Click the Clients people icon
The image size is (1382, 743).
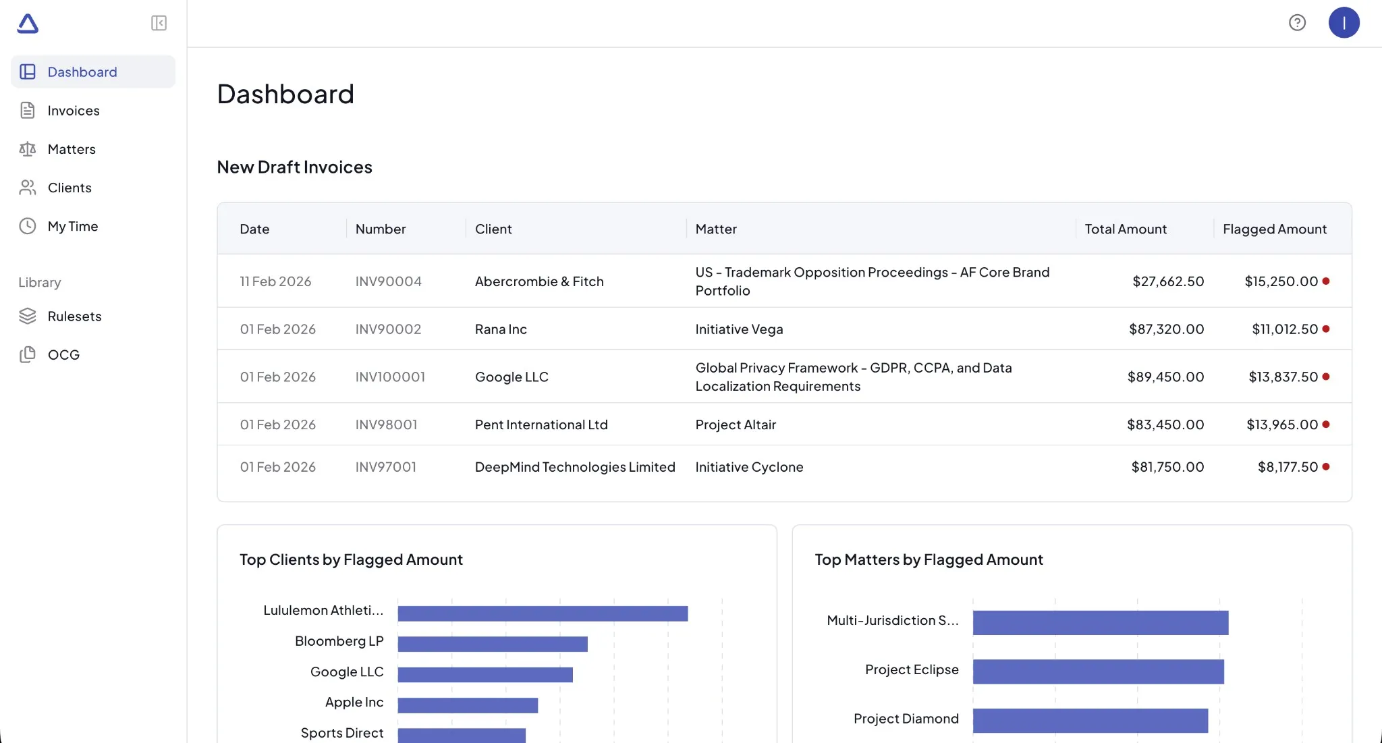pyautogui.click(x=28, y=188)
